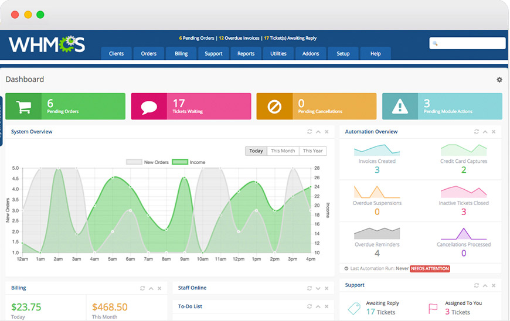Close the Billing panel
This screenshot has height=321, width=510.
[159, 288]
